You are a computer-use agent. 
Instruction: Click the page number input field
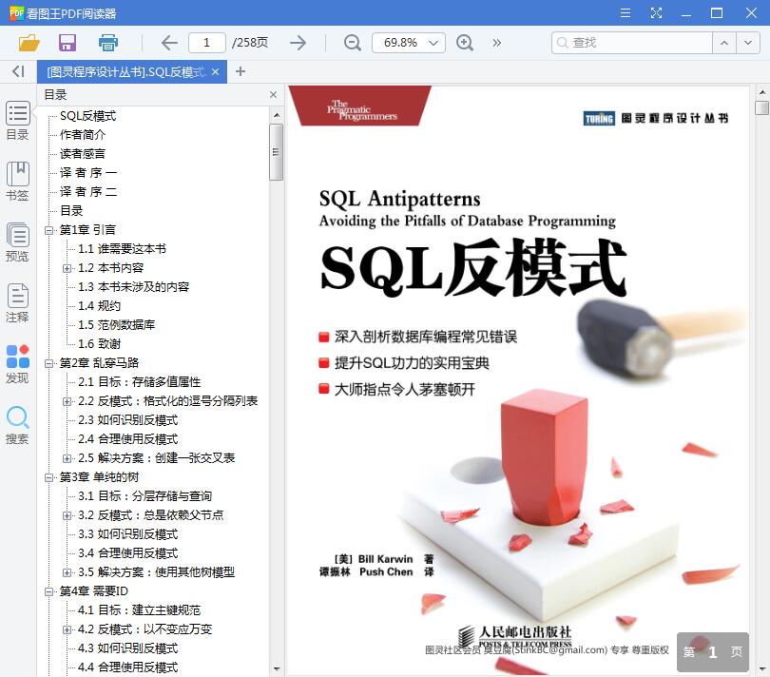click(x=206, y=43)
